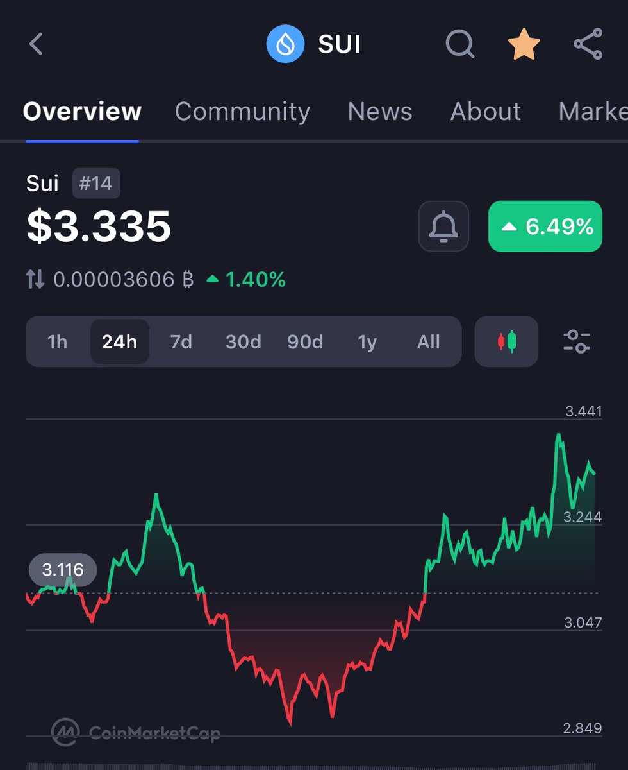Set the chart to 1y range

pos(367,342)
